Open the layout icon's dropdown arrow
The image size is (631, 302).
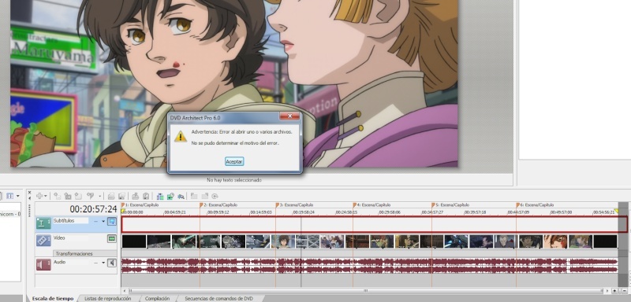click(17, 196)
